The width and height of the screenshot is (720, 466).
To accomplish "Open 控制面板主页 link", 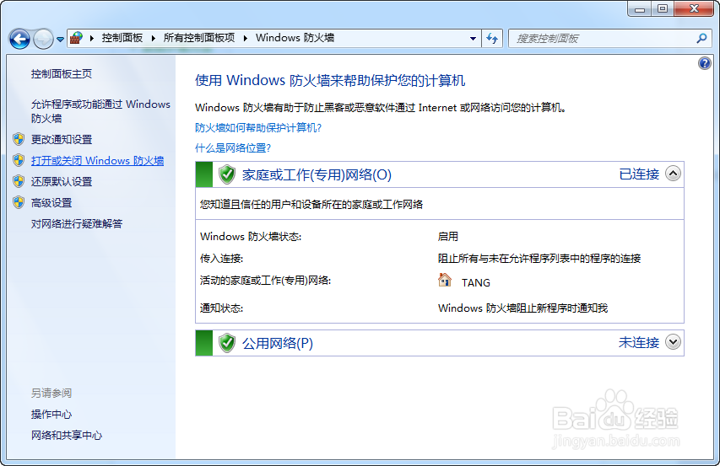I will pos(62,74).
